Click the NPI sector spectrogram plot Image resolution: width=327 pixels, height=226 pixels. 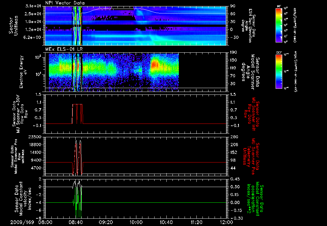click(135, 26)
